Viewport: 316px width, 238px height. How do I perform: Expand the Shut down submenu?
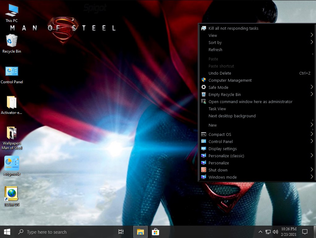[257, 170]
